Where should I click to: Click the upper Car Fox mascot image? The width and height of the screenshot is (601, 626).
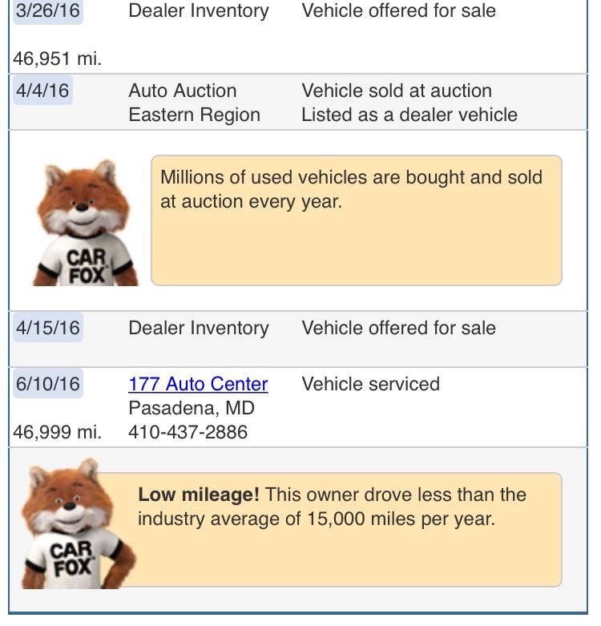click(x=82, y=224)
